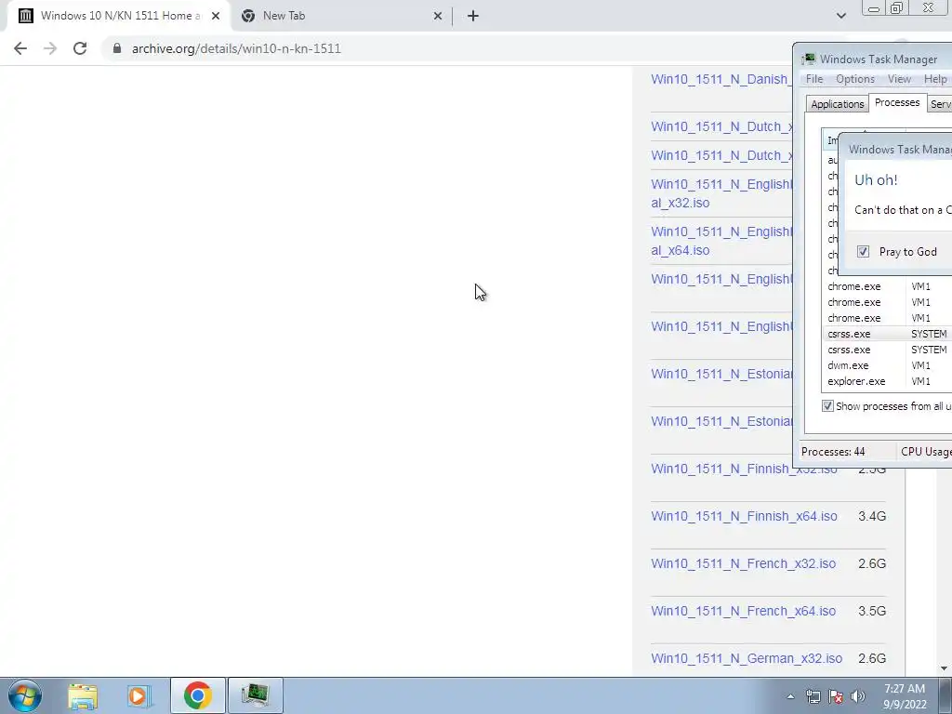The width and height of the screenshot is (952, 714).
Task: Open the Options menu in Task Manager
Action: click(x=855, y=79)
